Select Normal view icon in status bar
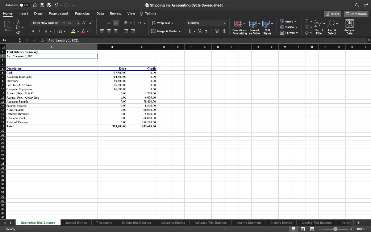 tap(293, 229)
